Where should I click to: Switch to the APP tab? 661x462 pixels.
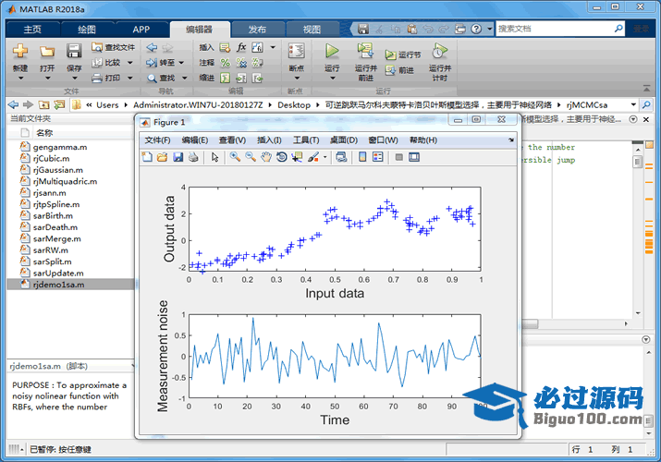(141, 29)
